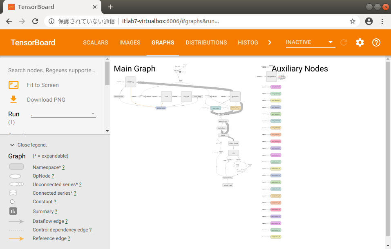Click the Auxiliary Nodes heading
Image resolution: width=391 pixels, height=249 pixels.
pos(300,69)
